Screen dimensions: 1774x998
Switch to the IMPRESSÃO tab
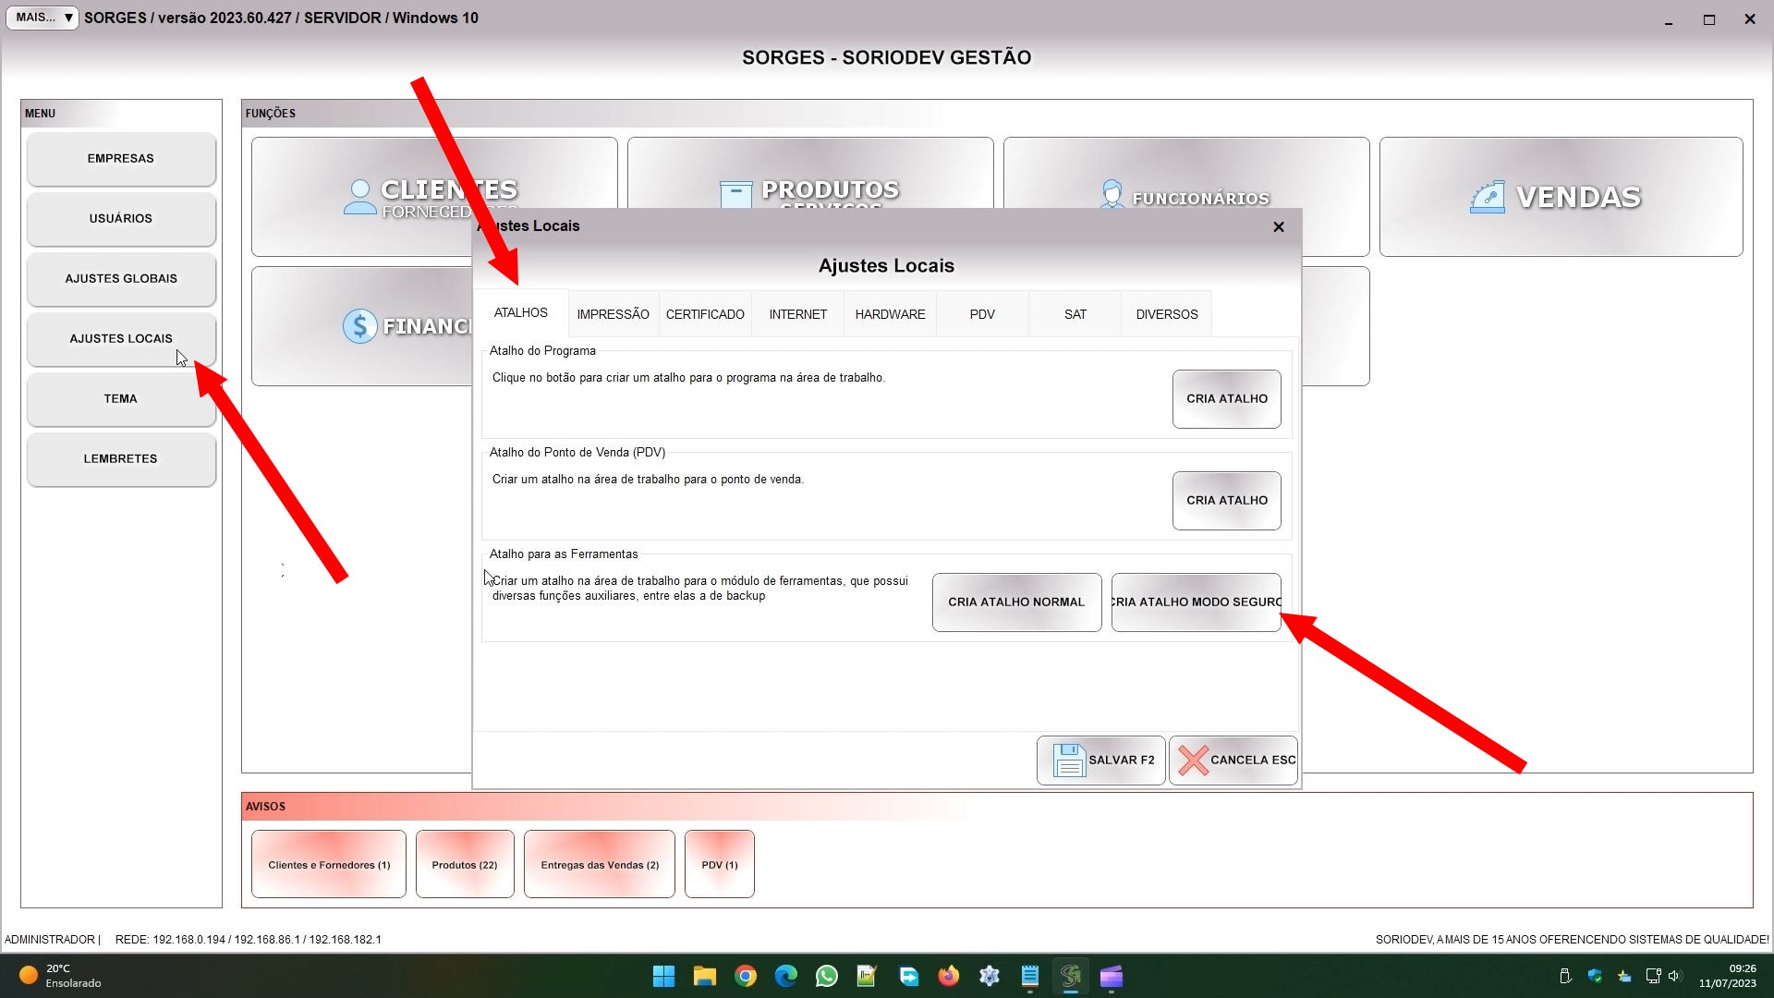click(614, 315)
